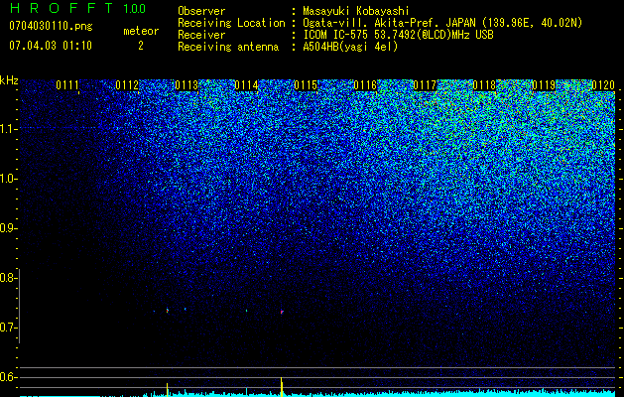Click the date stamp 07.04.03 01:10
Image resolution: width=624 pixels, height=397 pixels.
(51, 46)
